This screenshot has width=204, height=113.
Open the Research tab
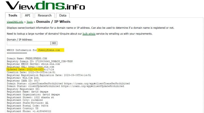point(45,15)
